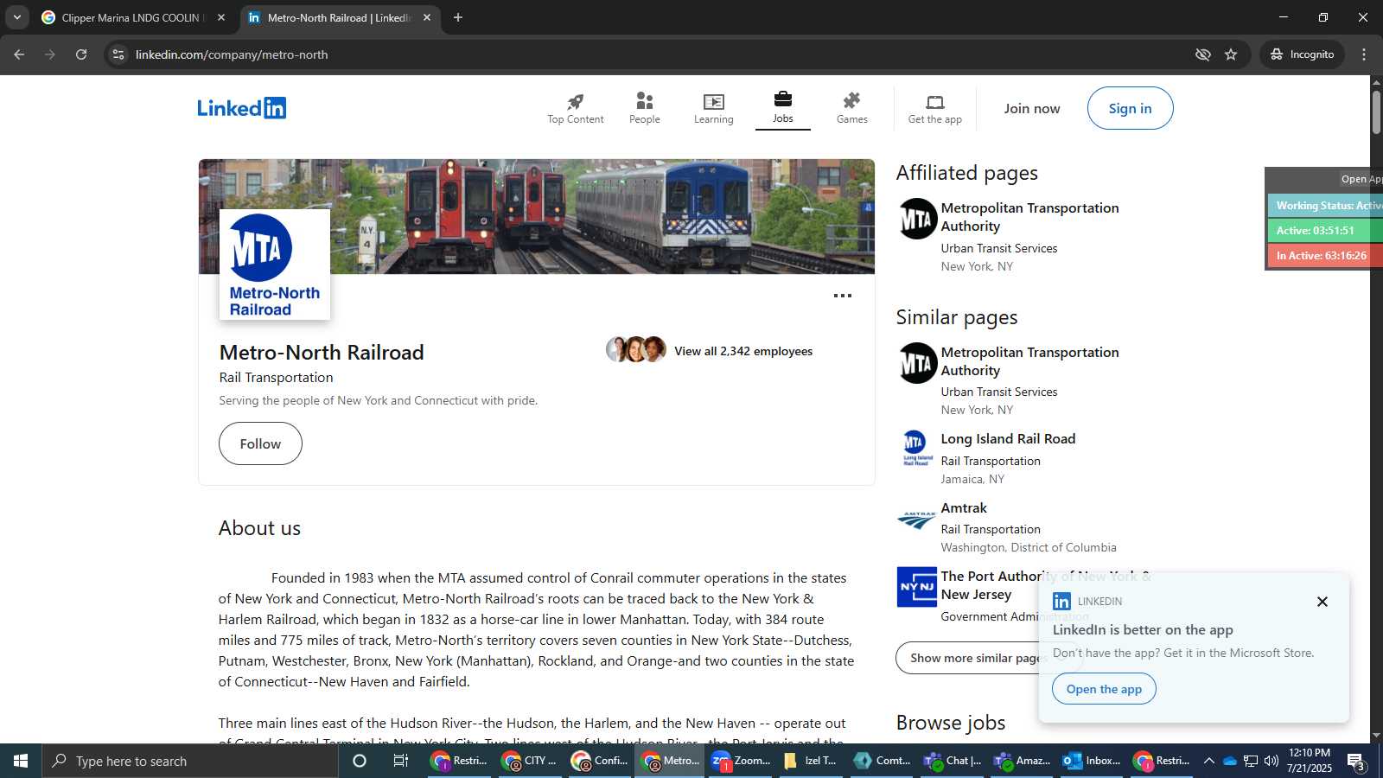Click Metro-North Railroad logo image
1383x778 pixels.
click(274, 265)
